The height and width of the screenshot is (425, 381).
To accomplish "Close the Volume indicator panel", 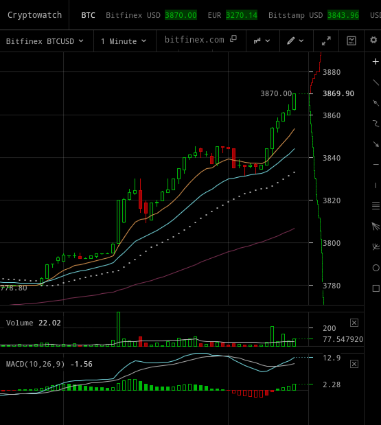I will 354,323.
